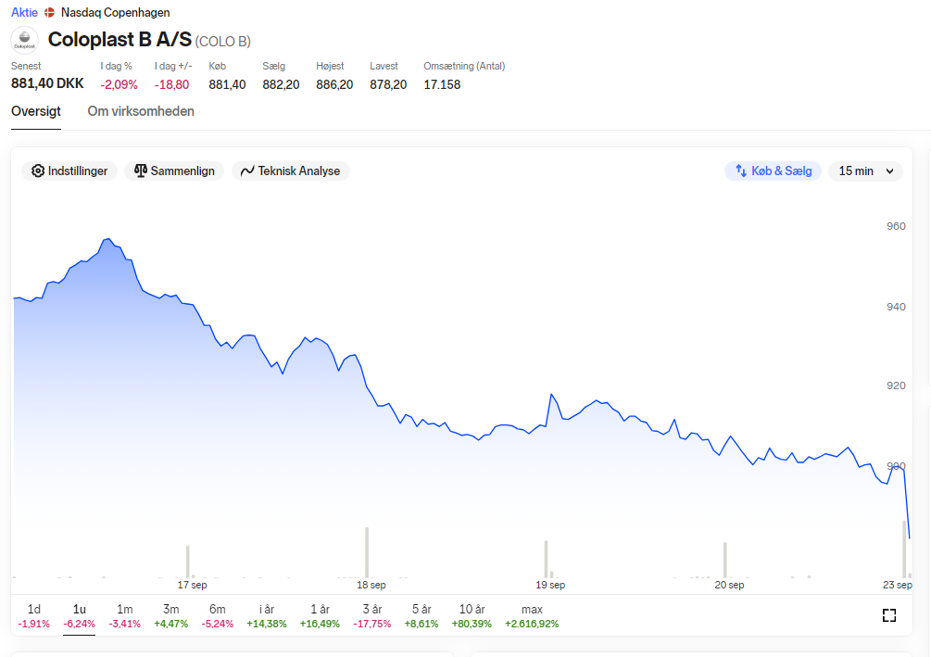Image resolution: width=931 pixels, height=657 pixels.
Task: Click the 18 sep volume bar
Action: 367,552
